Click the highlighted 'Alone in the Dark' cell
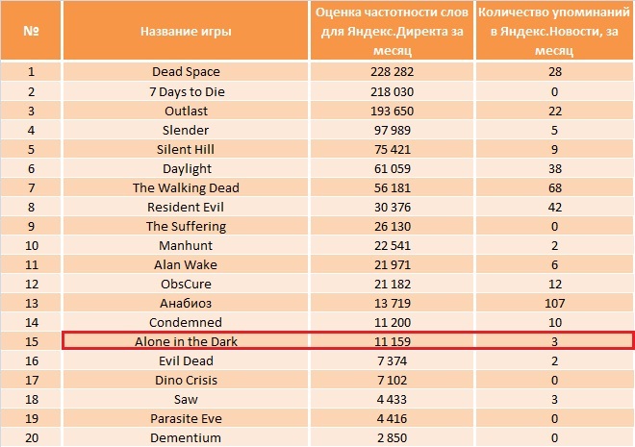The image size is (635, 447). point(186,341)
